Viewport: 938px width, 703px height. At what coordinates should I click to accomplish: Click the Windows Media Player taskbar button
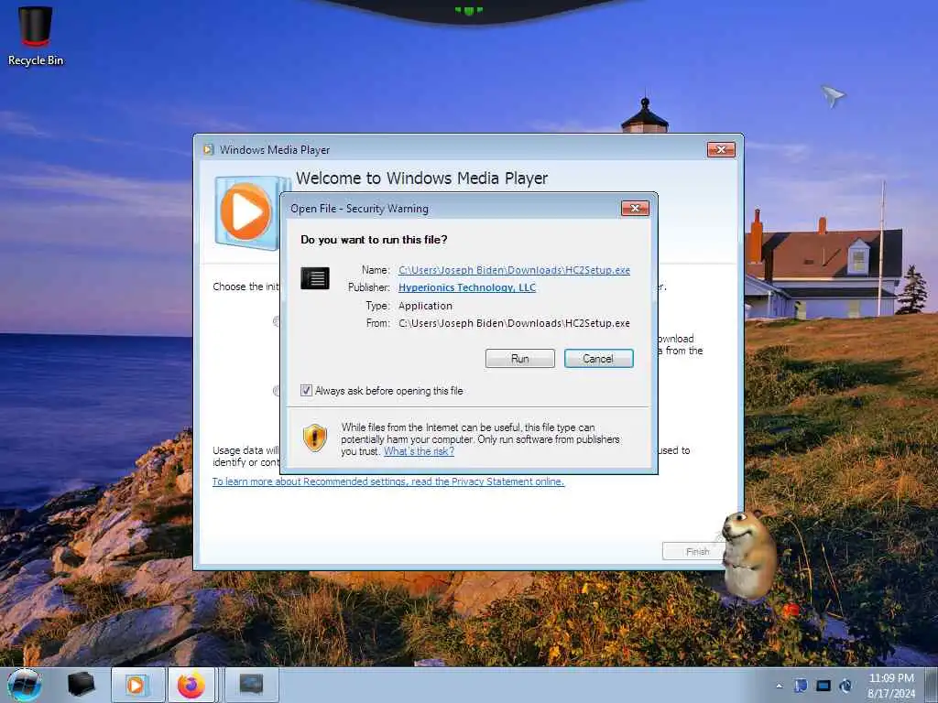point(137,685)
